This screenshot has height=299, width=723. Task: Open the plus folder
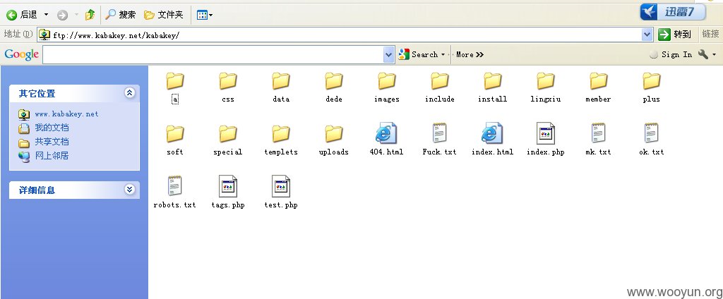(652, 81)
